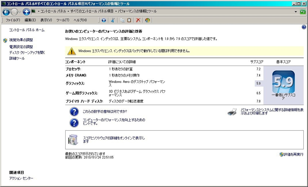Open the コンピューターのパフォーマンスを向上するためのヒント link
The height and width of the screenshot is (187, 308).
[x=114, y=121]
